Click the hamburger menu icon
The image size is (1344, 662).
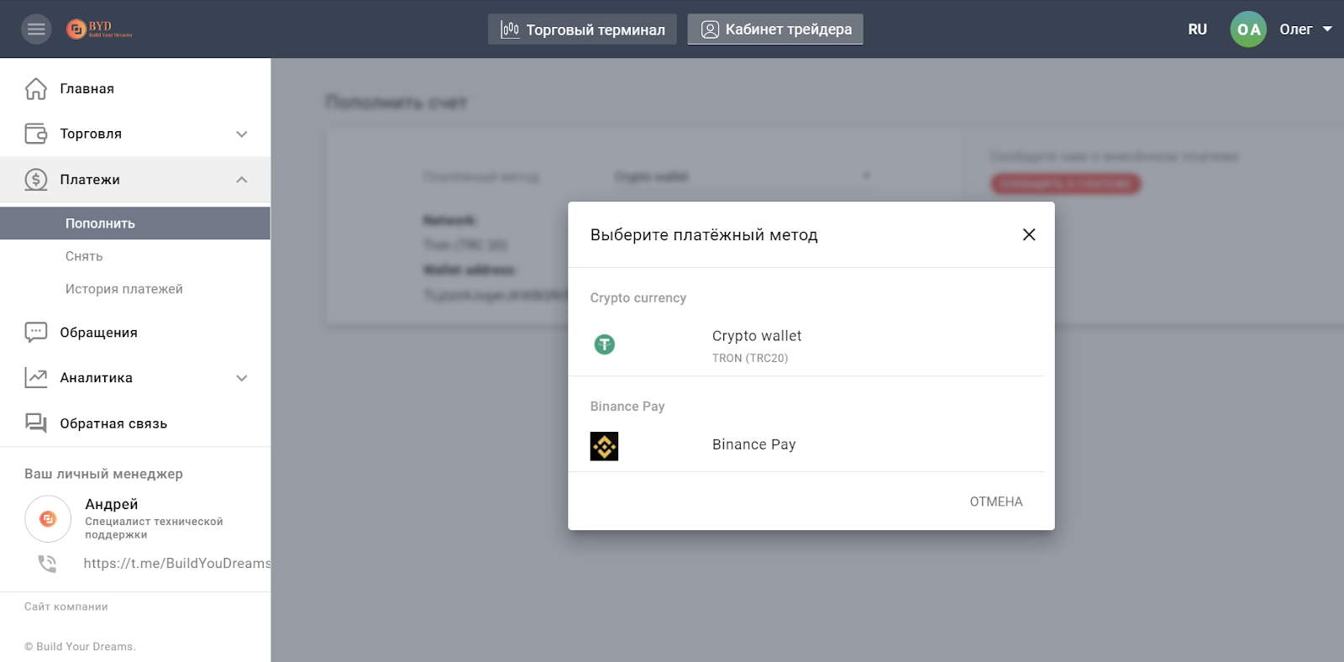[x=36, y=29]
